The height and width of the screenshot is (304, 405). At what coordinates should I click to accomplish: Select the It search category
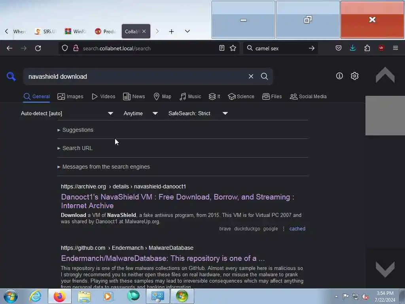(x=214, y=97)
